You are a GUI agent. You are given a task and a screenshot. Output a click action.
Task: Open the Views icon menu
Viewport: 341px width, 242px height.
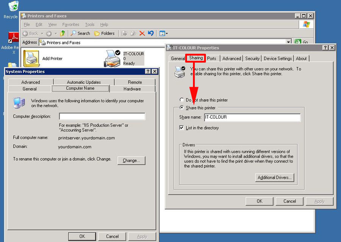click(163, 33)
